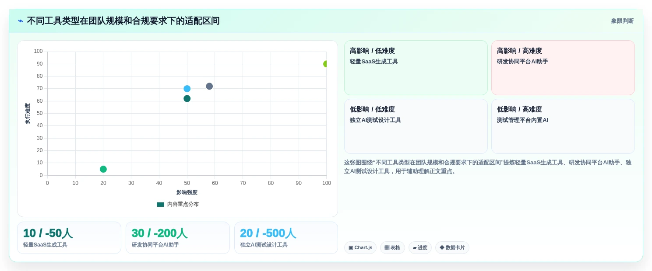Select the 低影响 / 高难度 quadrant card
The height and width of the screenshot is (271, 652).
563,126
